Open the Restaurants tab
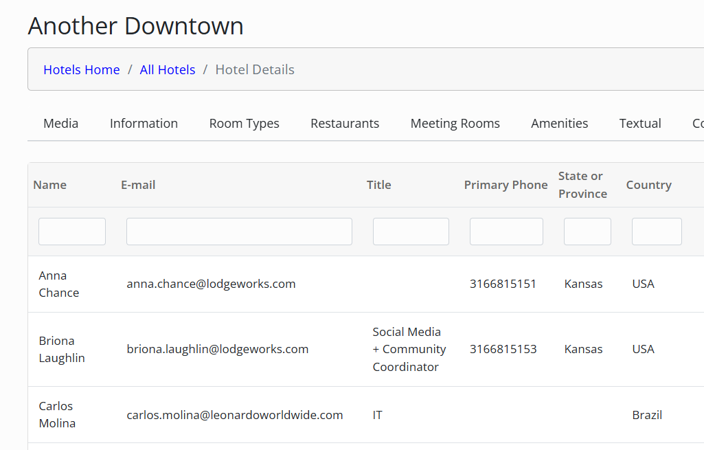The image size is (704, 450). (345, 123)
